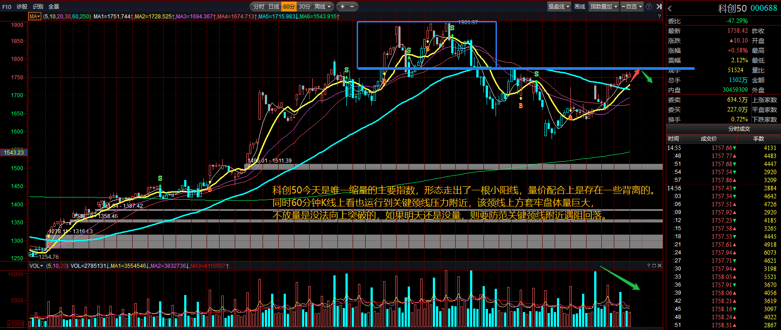Click the 下跌家数 label
Screen dimensions: 781x330
coord(764,120)
